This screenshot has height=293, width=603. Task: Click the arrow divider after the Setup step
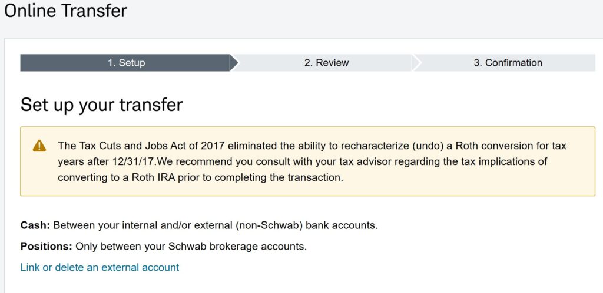tap(234, 63)
